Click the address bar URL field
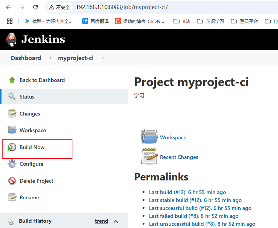Screen dimensions: 278x228 pos(122,7)
